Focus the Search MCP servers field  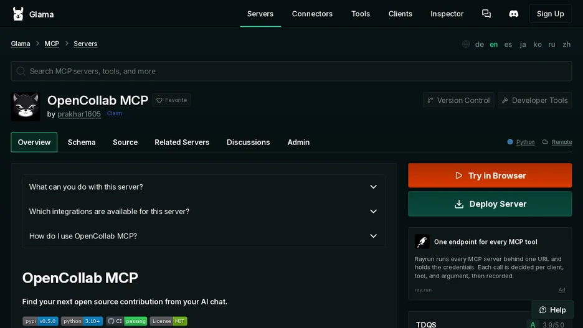291,71
